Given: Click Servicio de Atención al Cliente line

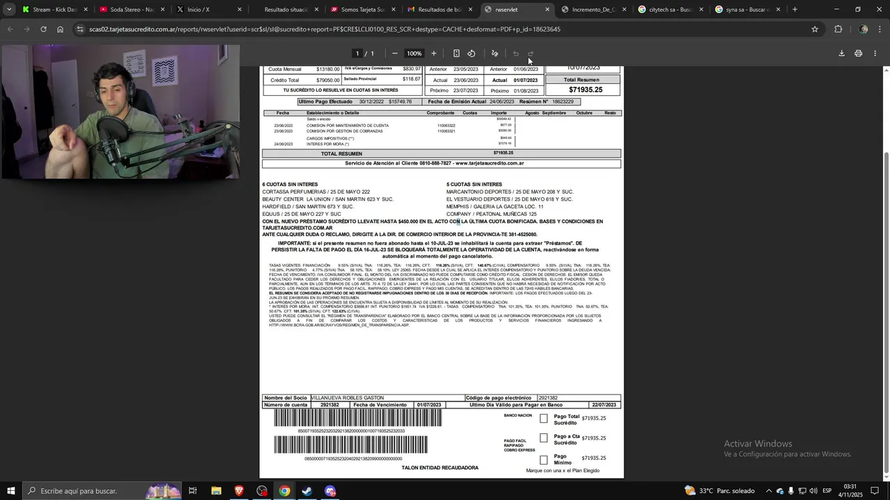Looking at the screenshot, I should click(x=435, y=163).
